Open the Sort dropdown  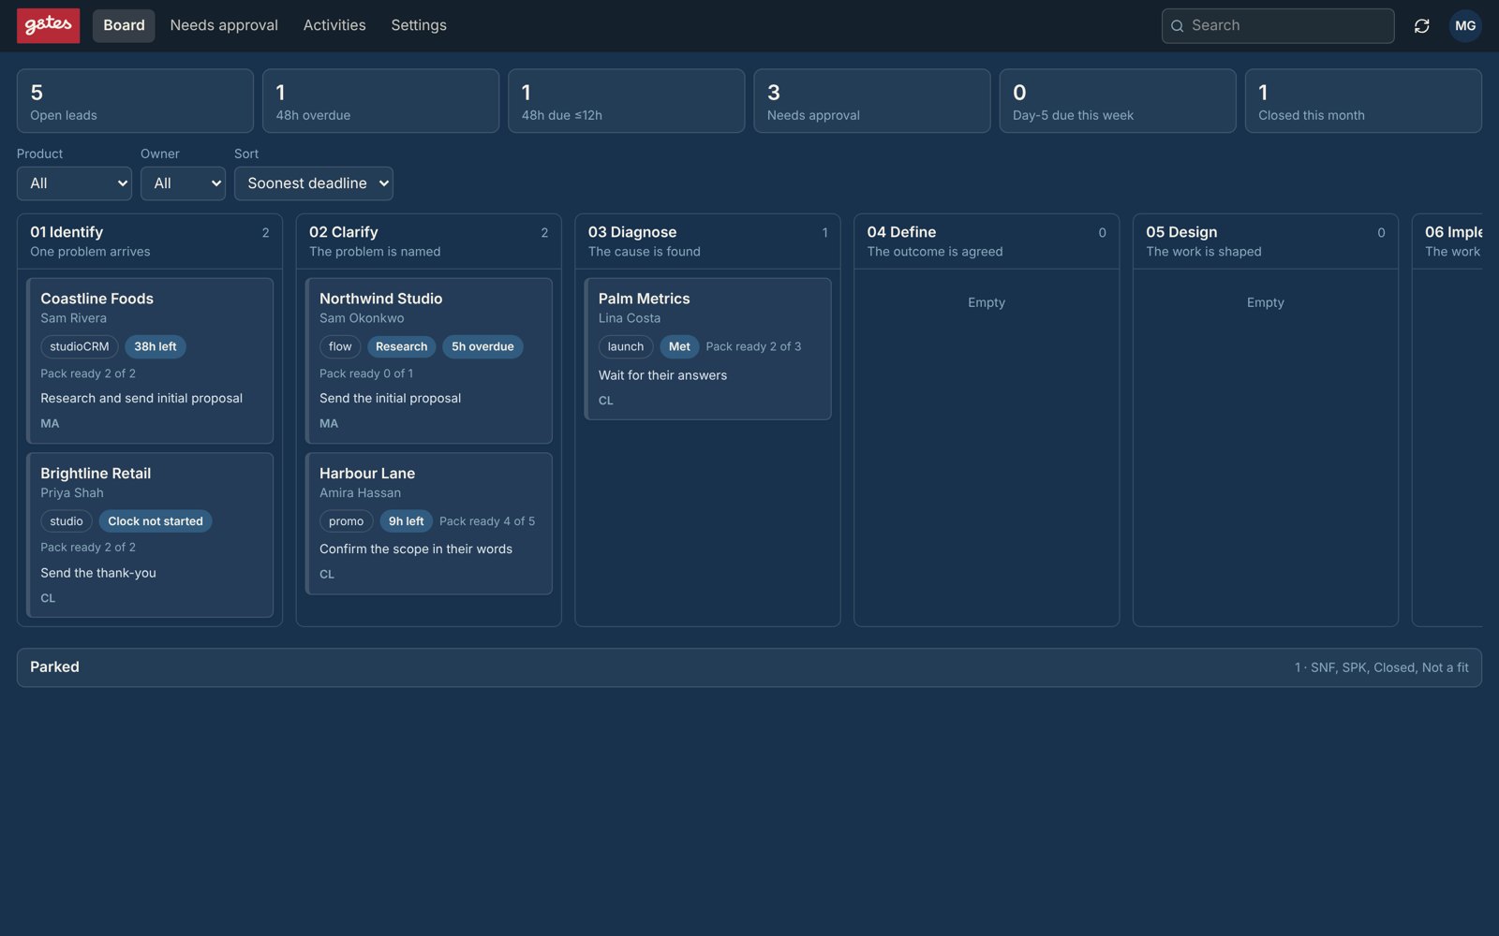[x=314, y=183]
